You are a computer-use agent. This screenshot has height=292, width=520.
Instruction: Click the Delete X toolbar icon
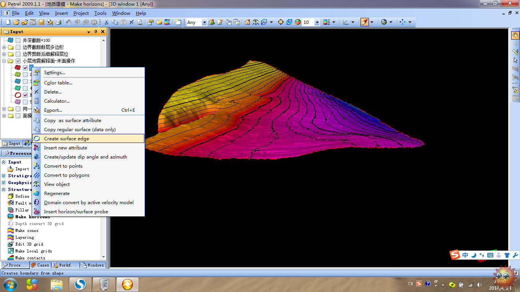click(x=132, y=22)
